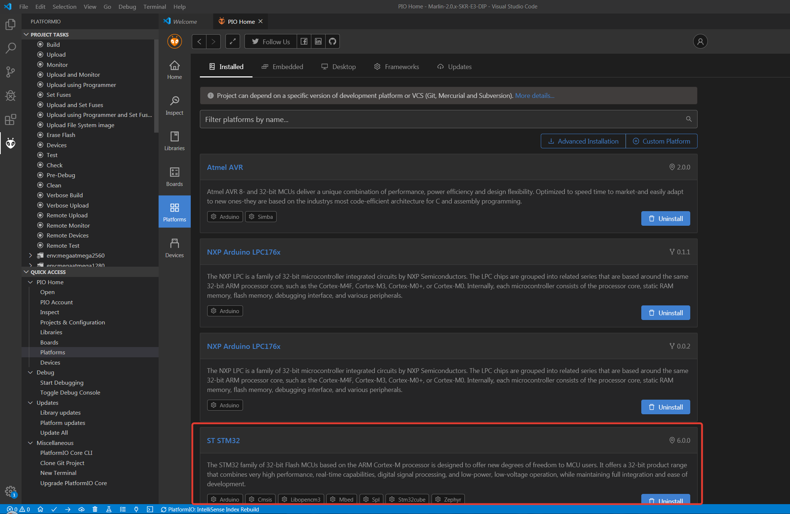This screenshot has height=514, width=790.
Task: Uninstall the Atmel AVR platform
Action: click(x=665, y=218)
